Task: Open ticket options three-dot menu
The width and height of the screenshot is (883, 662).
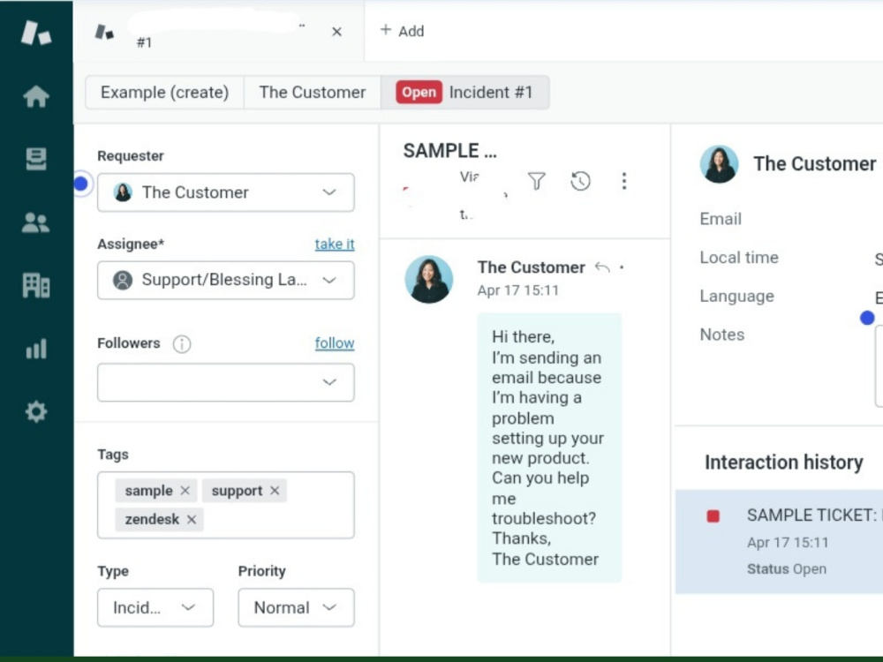Action: [x=624, y=181]
